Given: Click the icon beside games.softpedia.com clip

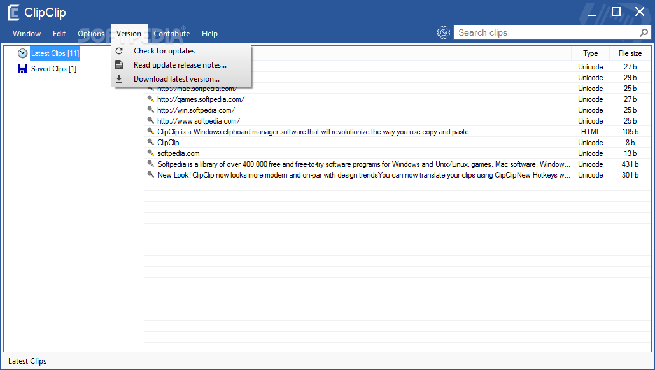Looking at the screenshot, I should click(151, 99).
